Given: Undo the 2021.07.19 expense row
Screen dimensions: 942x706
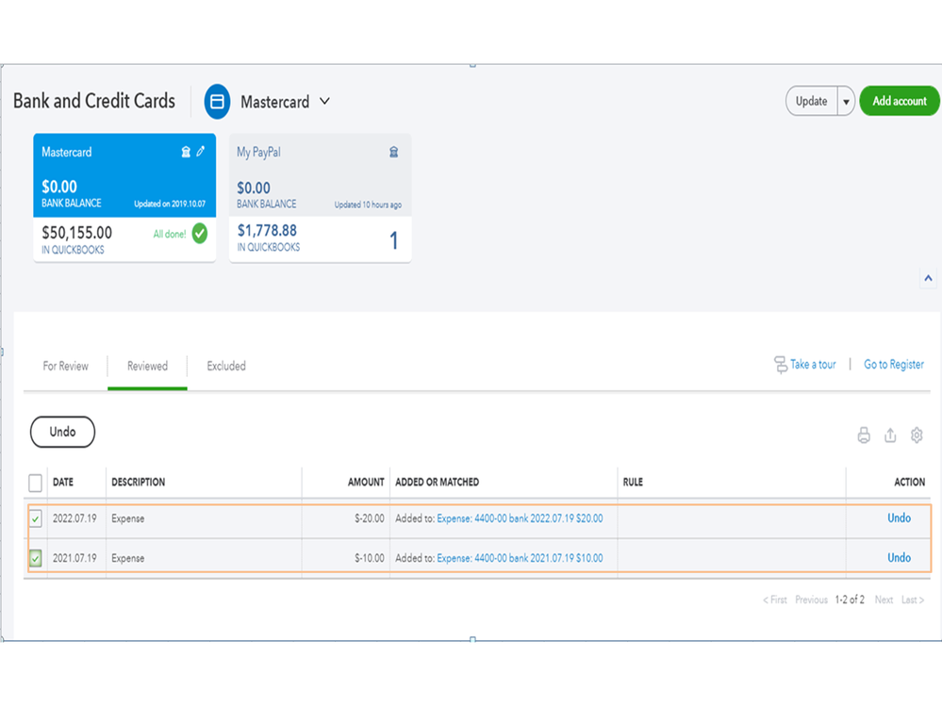Looking at the screenshot, I should click(899, 558).
